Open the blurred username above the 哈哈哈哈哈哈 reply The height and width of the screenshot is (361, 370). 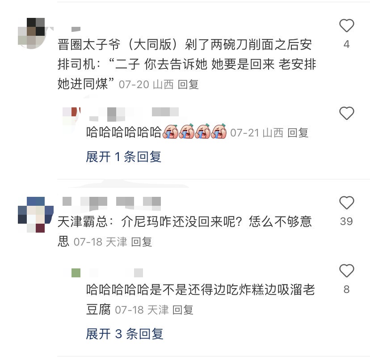pos(134,114)
